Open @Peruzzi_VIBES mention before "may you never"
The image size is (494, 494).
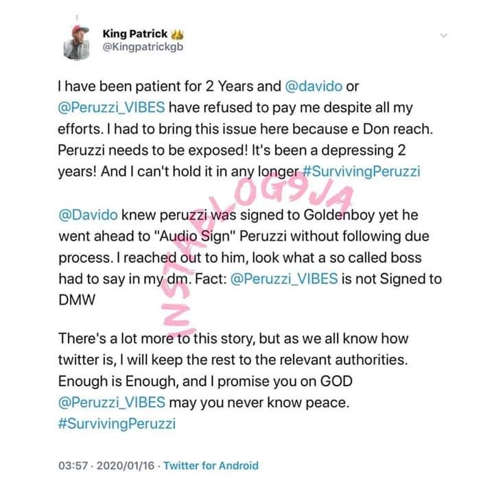pyautogui.click(x=112, y=403)
